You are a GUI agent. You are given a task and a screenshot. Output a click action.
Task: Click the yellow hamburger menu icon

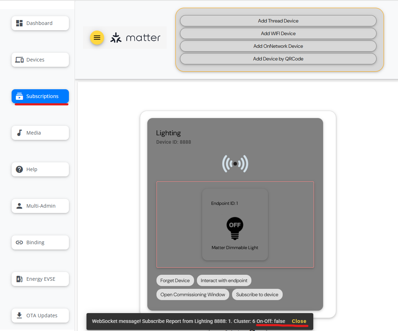[97, 38]
